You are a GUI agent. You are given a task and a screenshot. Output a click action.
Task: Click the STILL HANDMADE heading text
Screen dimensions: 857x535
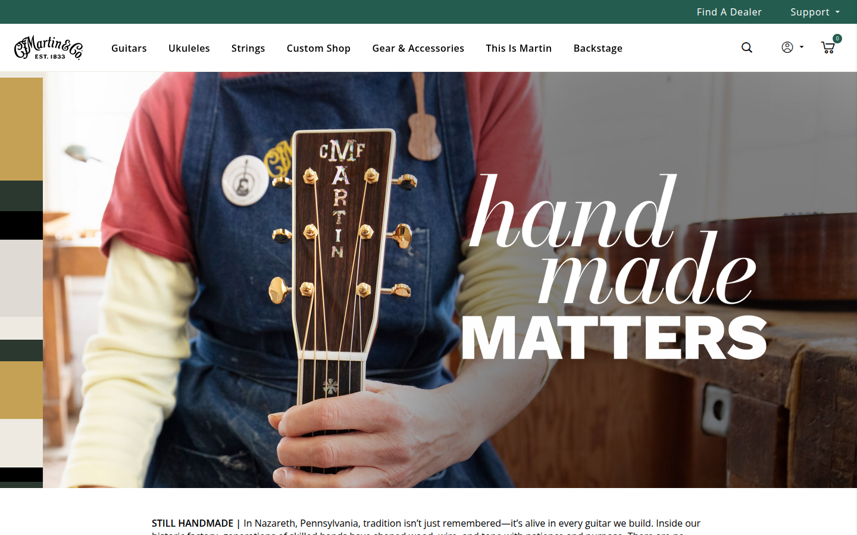[x=192, y=523]
